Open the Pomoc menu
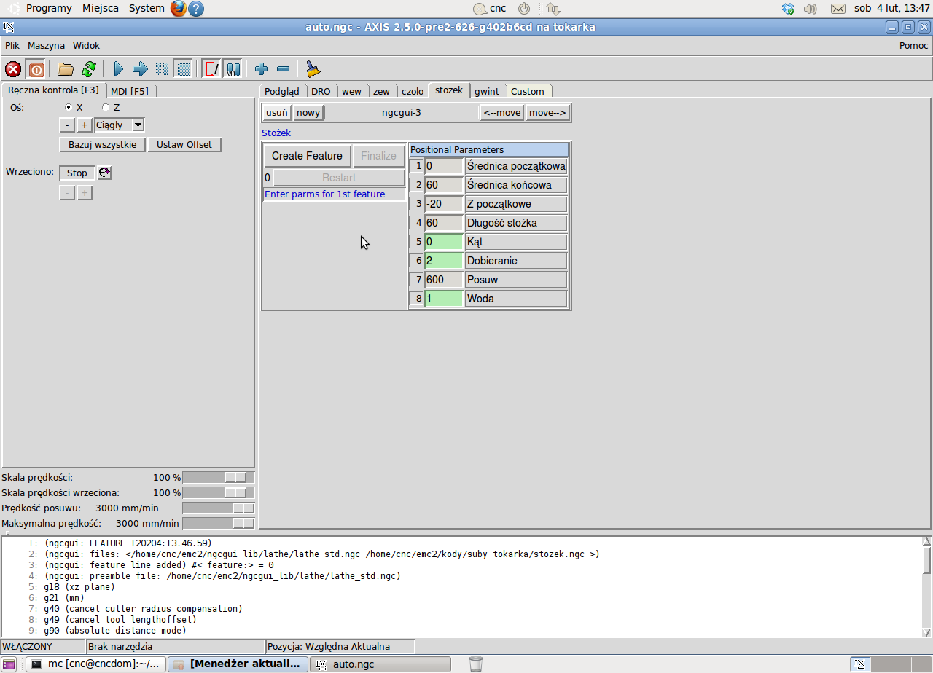The height and width of the screenshot is (673, 933). coord(913,45)
